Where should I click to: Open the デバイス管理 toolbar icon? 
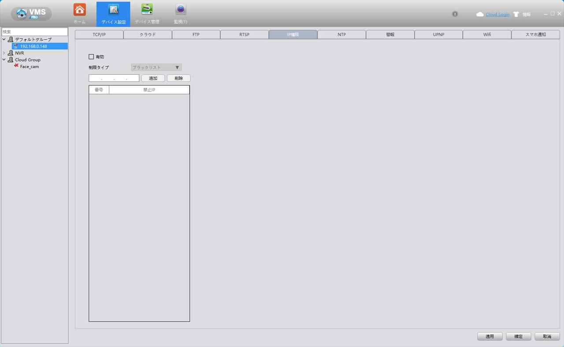[147, 10]
